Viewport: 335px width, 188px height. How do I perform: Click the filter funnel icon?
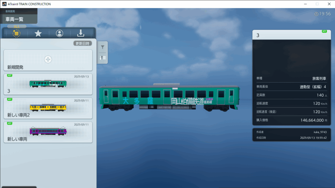coord(102,47)
